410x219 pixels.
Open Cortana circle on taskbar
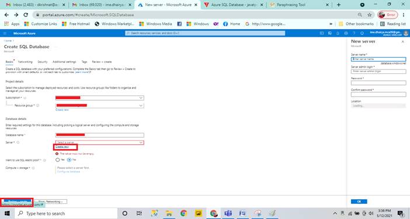[125, 213]
